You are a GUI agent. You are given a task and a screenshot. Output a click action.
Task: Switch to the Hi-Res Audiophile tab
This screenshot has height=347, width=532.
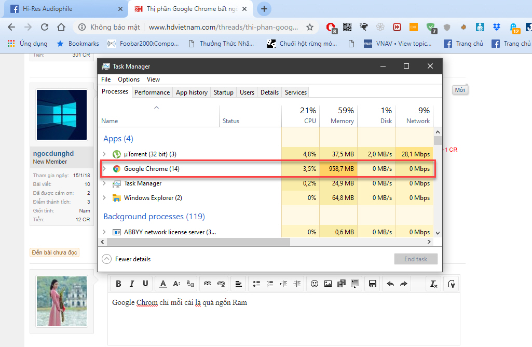click(64, 9)
